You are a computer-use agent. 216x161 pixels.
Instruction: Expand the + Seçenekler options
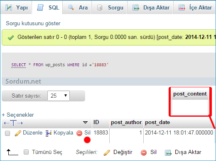coord(18,115)
